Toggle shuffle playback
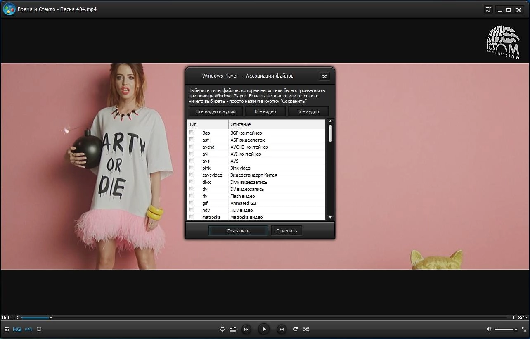The height and width of the screenshot is (339, 530). 306,329
